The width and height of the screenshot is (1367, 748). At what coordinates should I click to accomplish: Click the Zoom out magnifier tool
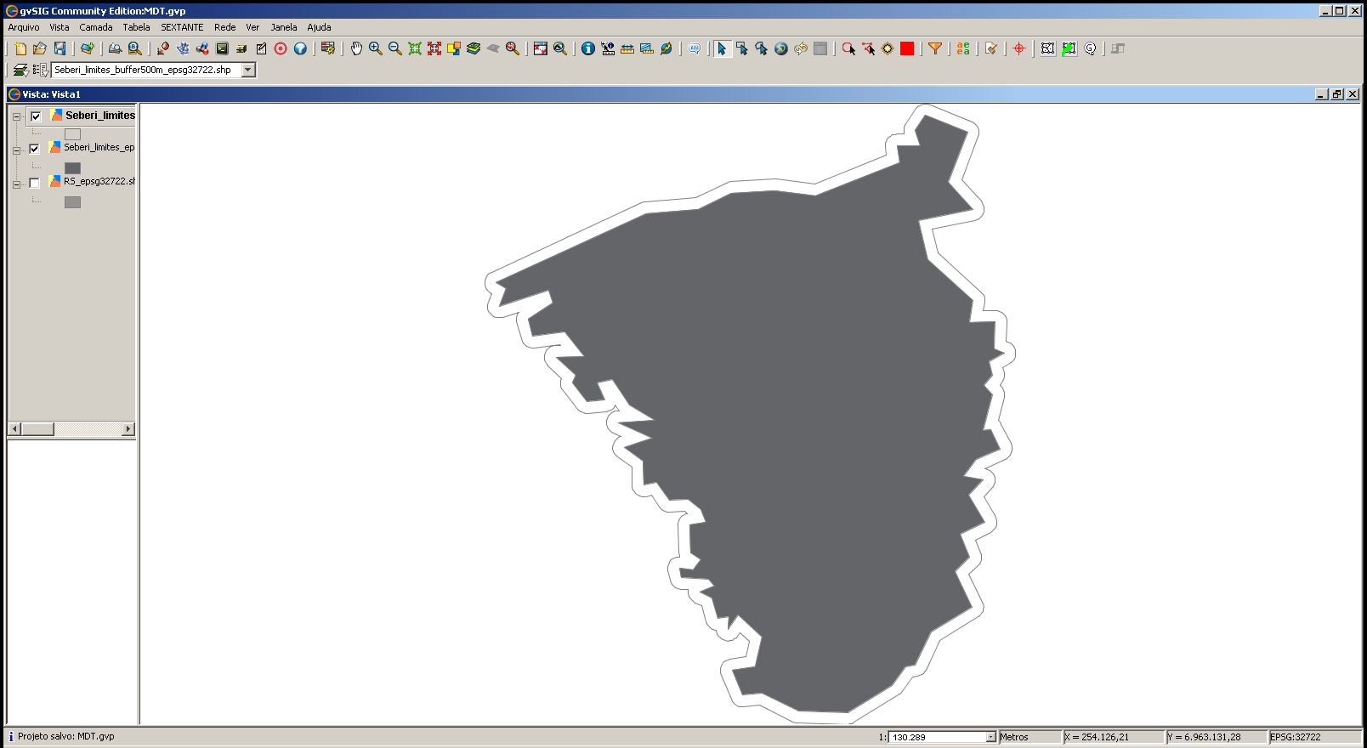395,48
